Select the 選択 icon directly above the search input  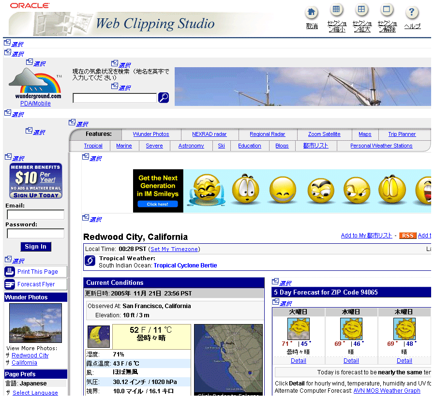point(121,87)
